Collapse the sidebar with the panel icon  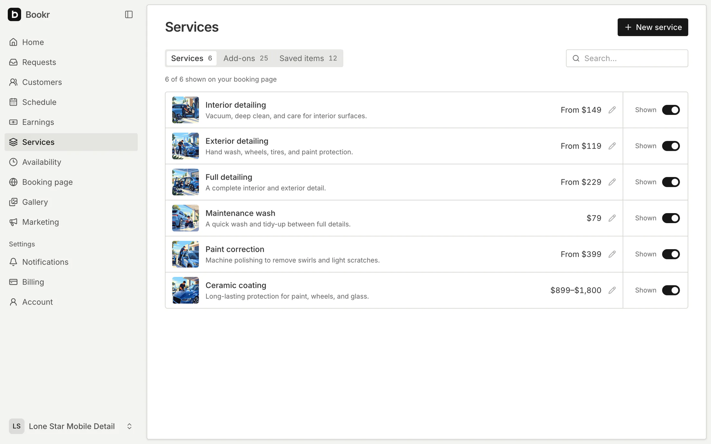(x=129, y=15)
